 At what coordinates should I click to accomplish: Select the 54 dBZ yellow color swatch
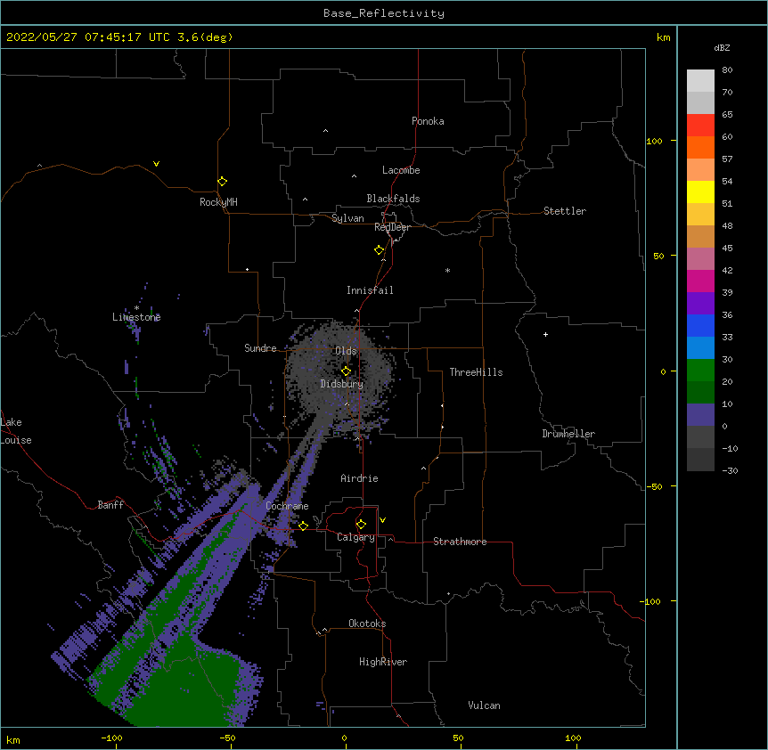click(700, 192)
